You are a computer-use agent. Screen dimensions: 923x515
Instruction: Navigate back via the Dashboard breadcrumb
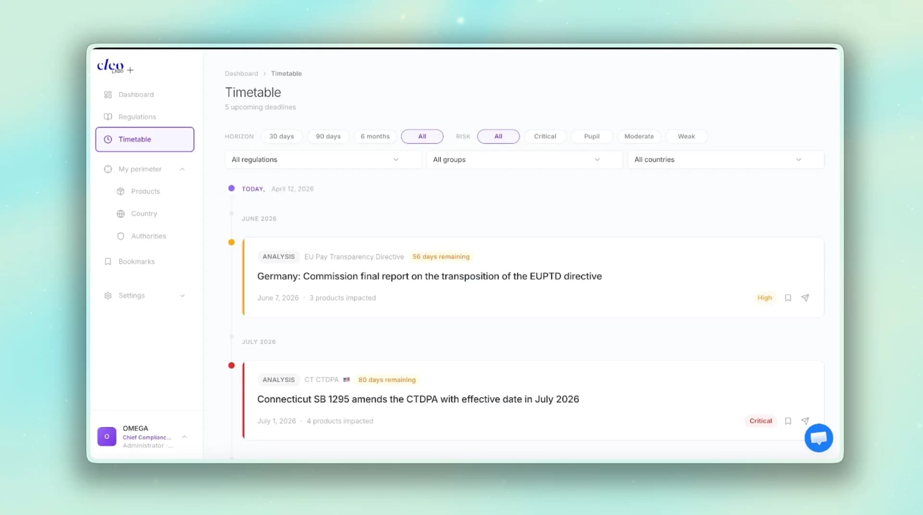241,73
